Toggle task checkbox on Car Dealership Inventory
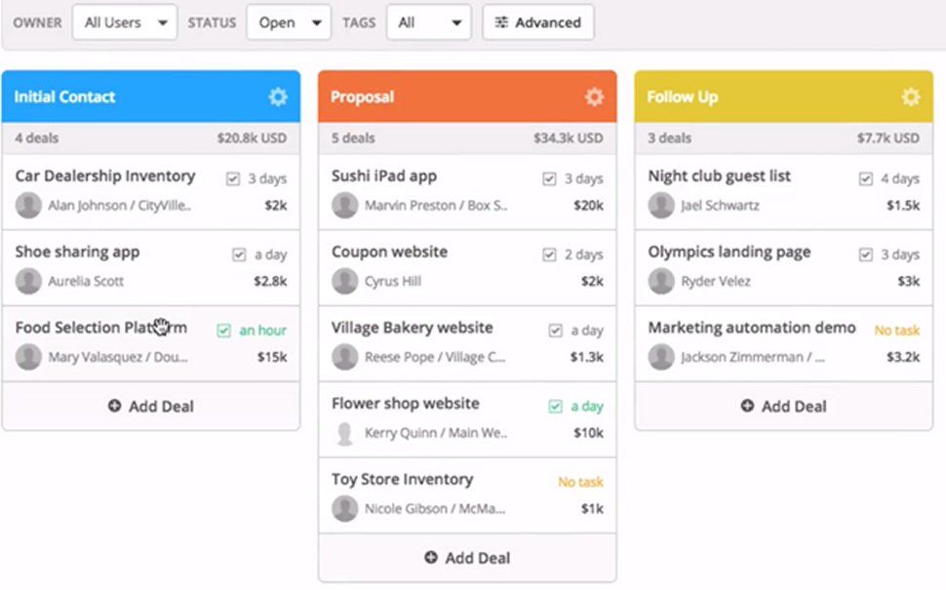 point(231,177)
